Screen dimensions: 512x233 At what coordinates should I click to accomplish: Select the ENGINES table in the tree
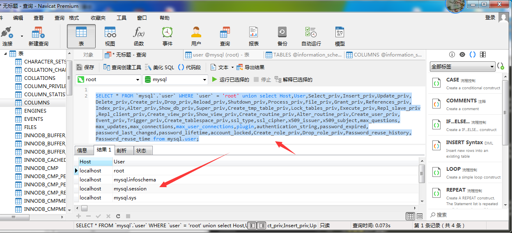pyautogui.click(x=35, y=111)
